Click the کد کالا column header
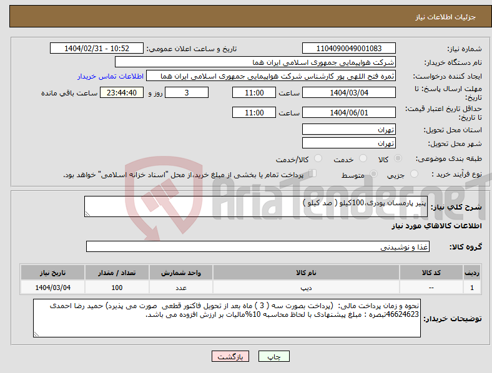The width and height of the screenshot is (492, 373). pos(431,273)
